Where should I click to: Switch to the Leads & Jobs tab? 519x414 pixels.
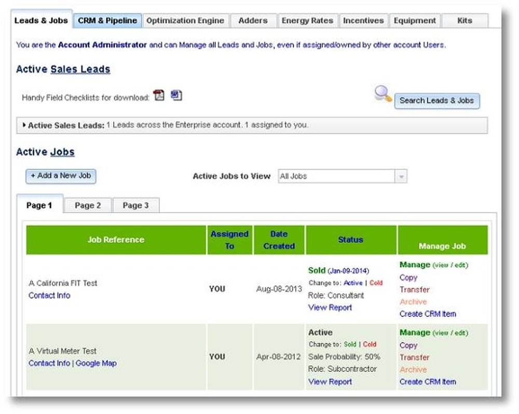(41, 21)
